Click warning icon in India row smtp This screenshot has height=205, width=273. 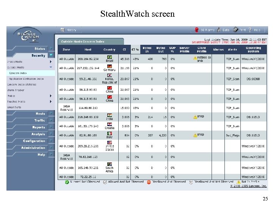[195, 117]
